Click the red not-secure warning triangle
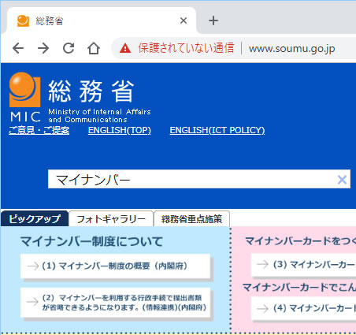The height and width of the screenshot is (335, 356). point(125,48)
